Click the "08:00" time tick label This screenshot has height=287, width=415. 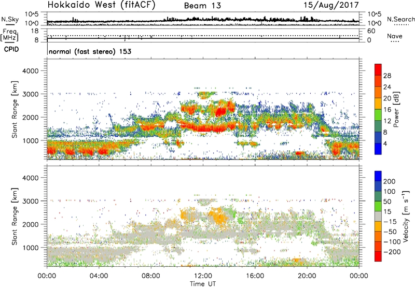pos(151,276)
